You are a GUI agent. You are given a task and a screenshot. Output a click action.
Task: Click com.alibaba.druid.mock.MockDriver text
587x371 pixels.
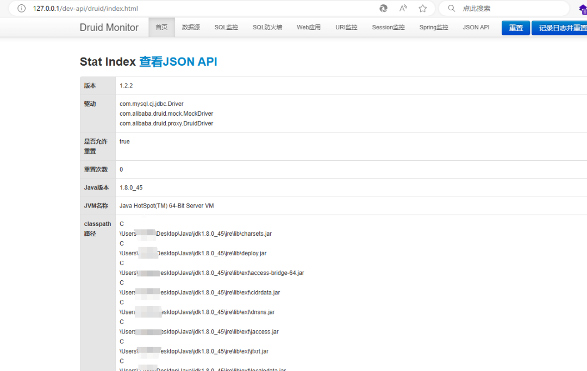point(166,114)
